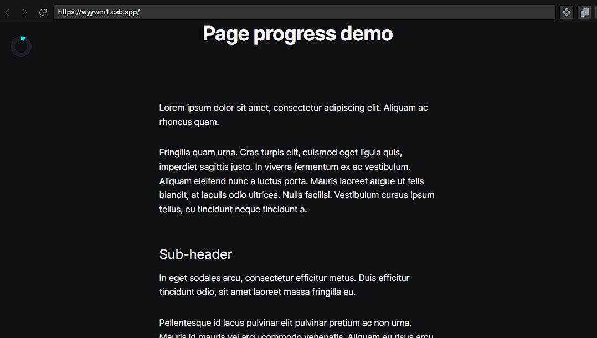597x338 pixels.
Task: Click the "Lorem ipsum dolor sit amet" paragraph
Action: [x=294, y=115]
